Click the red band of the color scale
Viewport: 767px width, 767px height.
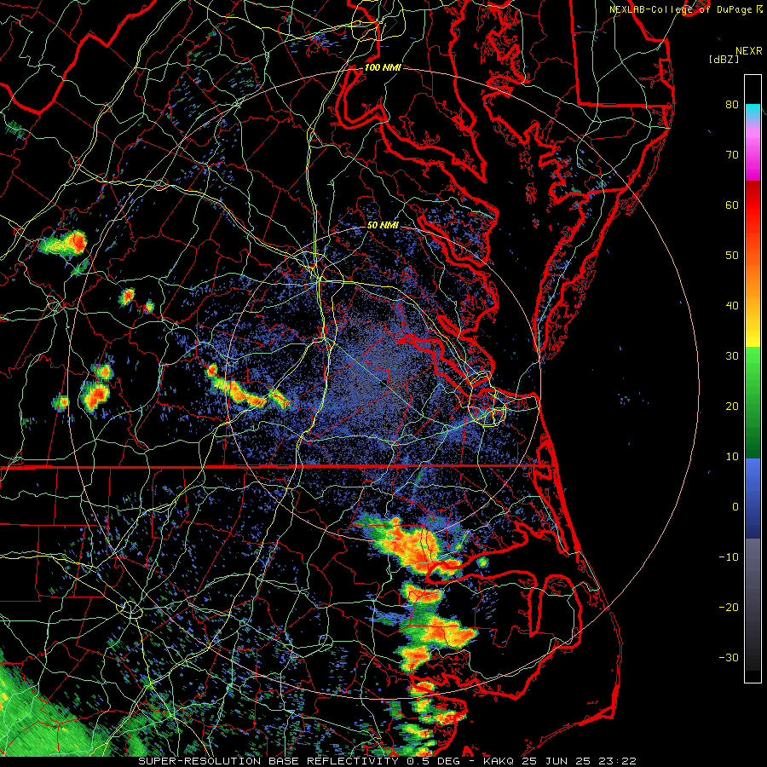click(x=753, y=217)
